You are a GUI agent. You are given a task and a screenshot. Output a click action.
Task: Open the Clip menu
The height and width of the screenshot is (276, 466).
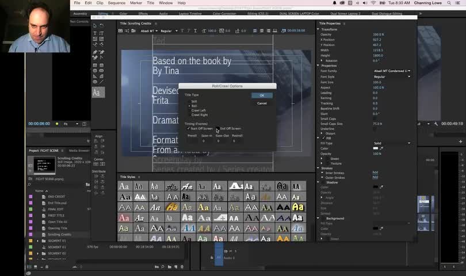pos(100,3)
